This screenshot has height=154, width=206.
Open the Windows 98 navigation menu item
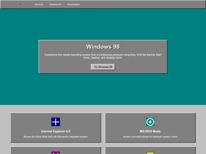55,5
